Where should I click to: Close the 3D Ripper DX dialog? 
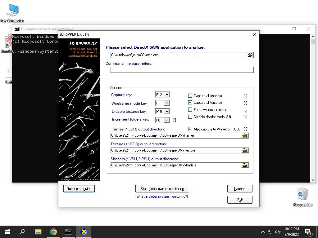click(x=255, y=34)
